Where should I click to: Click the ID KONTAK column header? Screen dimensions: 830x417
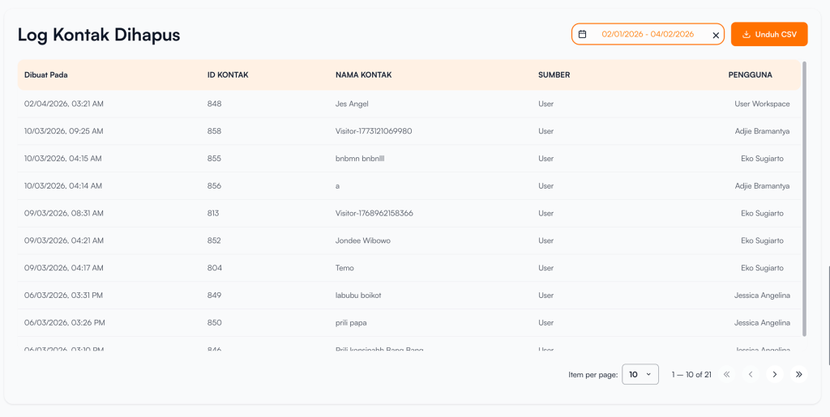point(228,74)
